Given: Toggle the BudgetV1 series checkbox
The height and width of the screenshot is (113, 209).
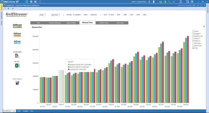Looking at the screenshot, I should (193, 34).
